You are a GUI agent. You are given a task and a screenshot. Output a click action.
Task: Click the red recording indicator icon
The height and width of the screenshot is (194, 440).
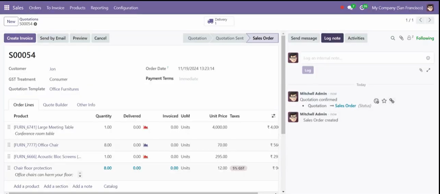tap(342, 7)
